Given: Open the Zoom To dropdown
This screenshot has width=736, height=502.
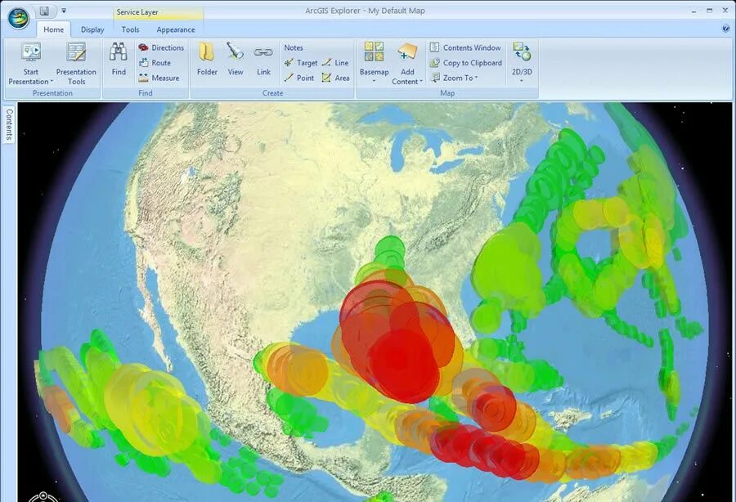Looking at the screenshot, I should pos(454,78).
